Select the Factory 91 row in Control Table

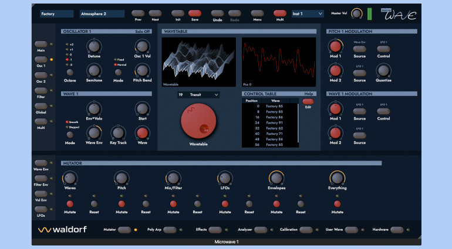(270, 122)
